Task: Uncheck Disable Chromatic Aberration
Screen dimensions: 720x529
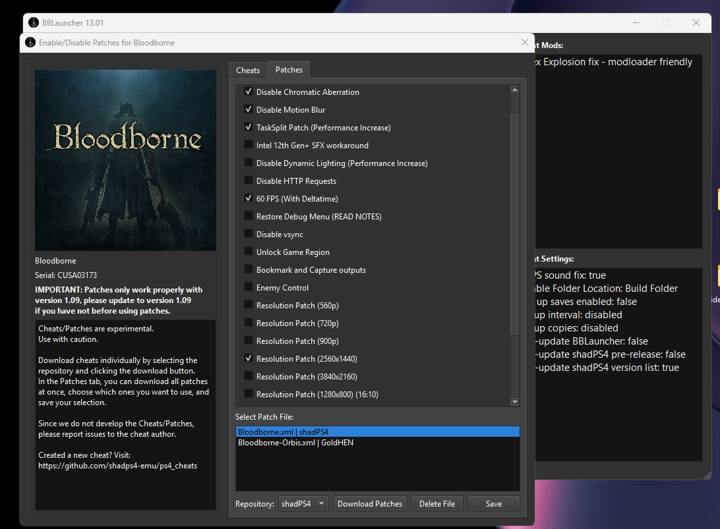Action: (x=249, y=92)
